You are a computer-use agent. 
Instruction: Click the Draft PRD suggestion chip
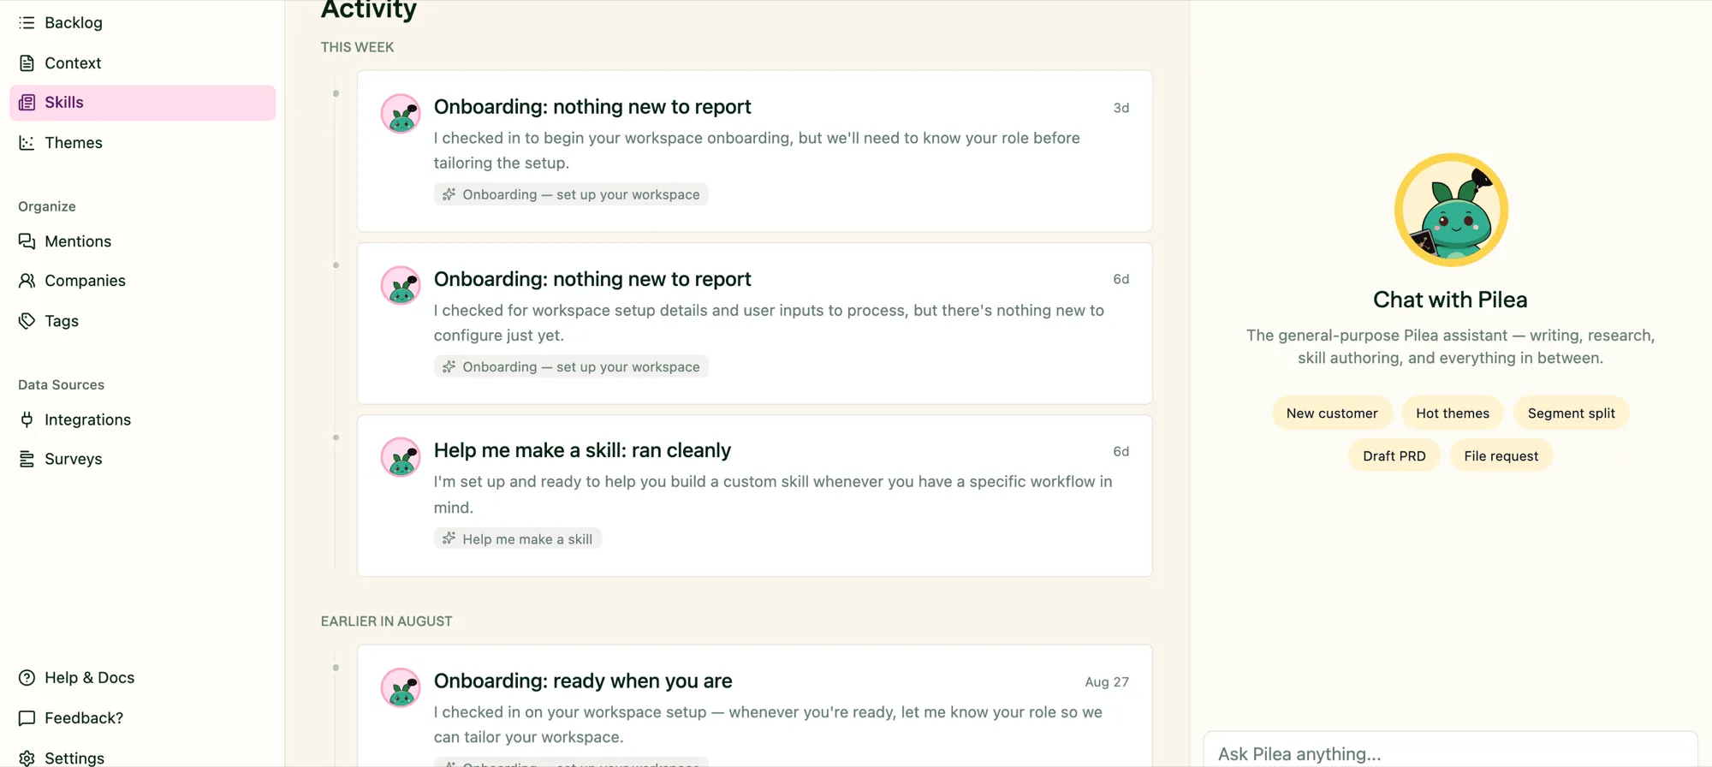(x=1394, y=456)
